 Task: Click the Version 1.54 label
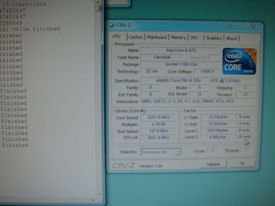[x=151, y=166]
